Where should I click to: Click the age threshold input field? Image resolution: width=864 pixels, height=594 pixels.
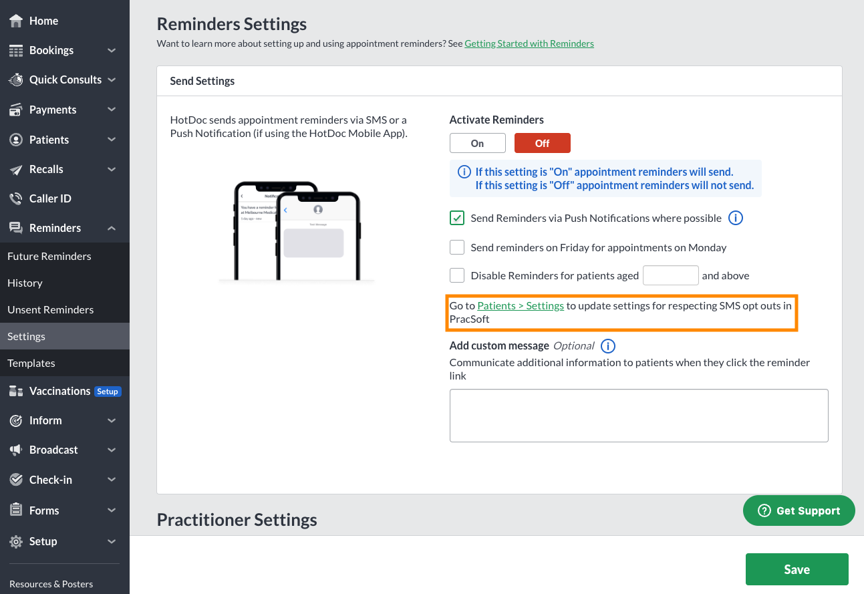click(670, 275)
